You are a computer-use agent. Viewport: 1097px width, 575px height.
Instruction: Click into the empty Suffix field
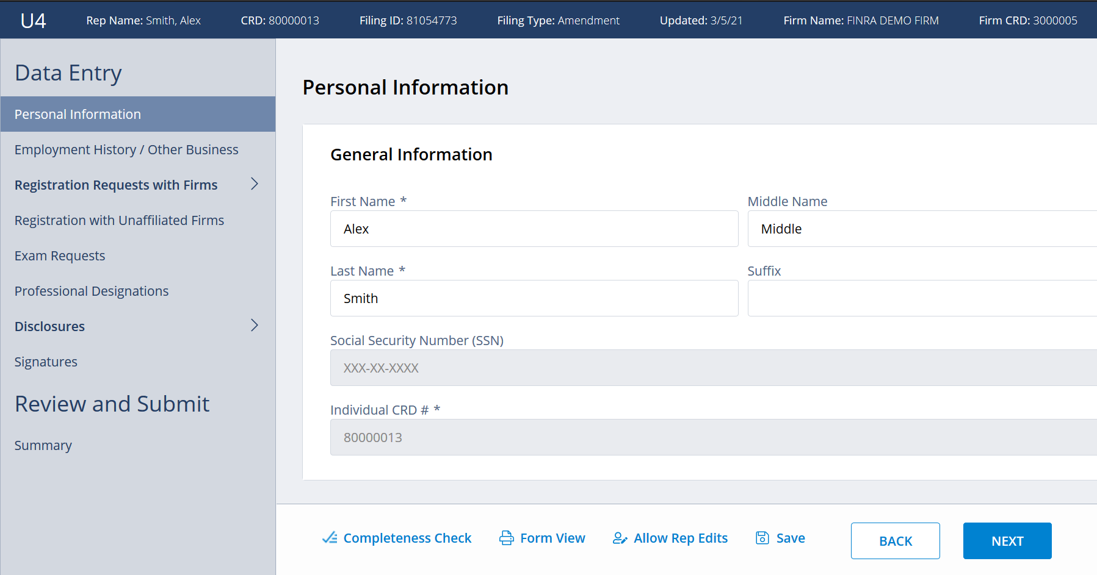(922, 299)
